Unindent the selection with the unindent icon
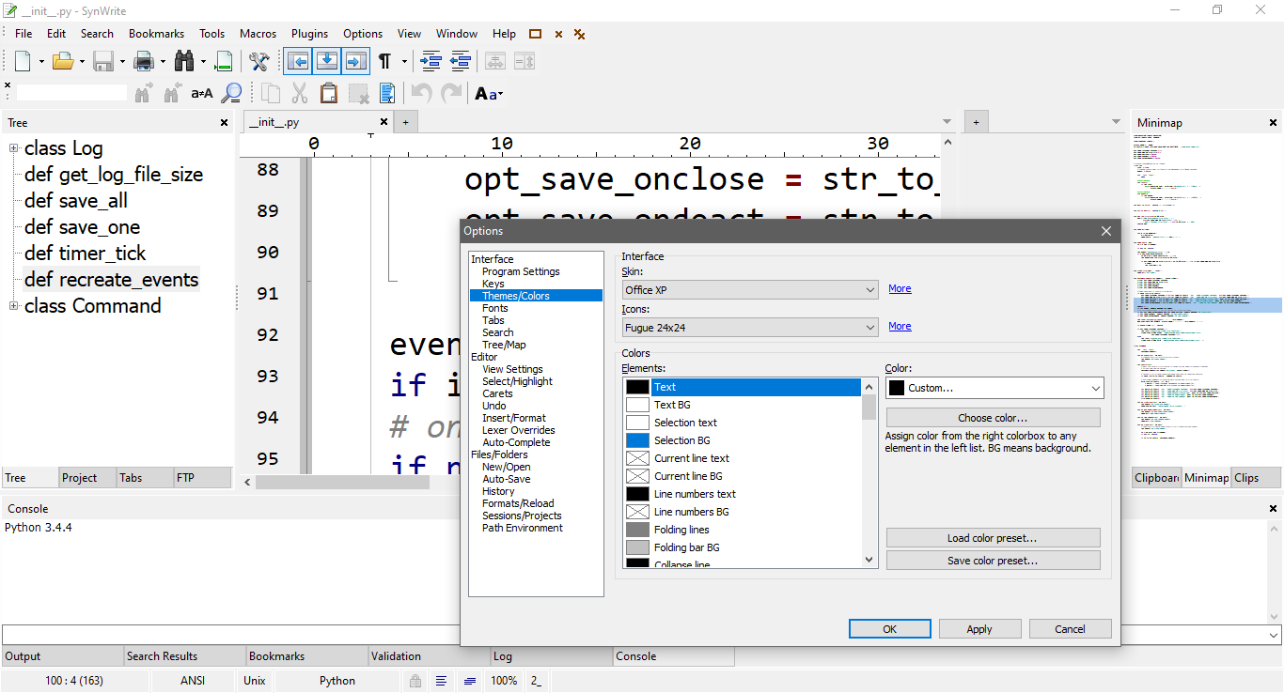The width and height of the screenshot is (1284, 693). tap(461, 62)
